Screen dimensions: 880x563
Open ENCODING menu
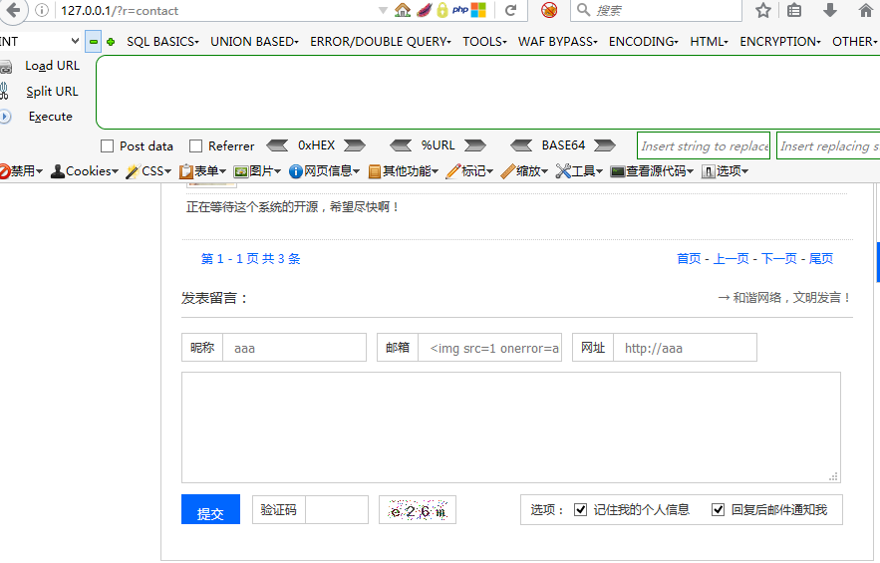coord(644,42)
